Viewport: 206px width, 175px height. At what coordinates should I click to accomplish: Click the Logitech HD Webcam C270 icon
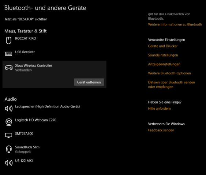coord(9,122)
